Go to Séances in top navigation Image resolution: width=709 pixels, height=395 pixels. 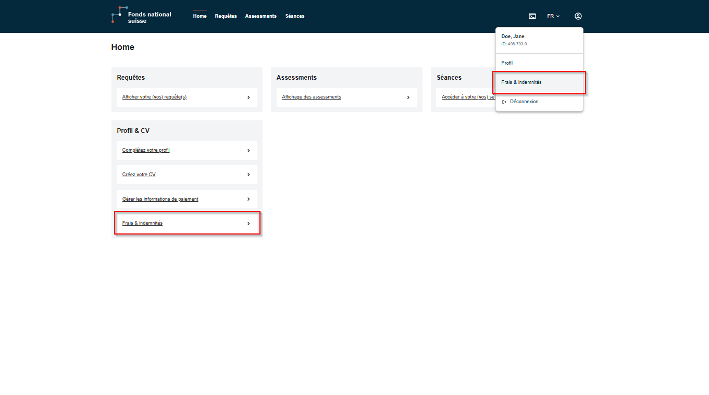pyautogui.click(x=295, y=16)
